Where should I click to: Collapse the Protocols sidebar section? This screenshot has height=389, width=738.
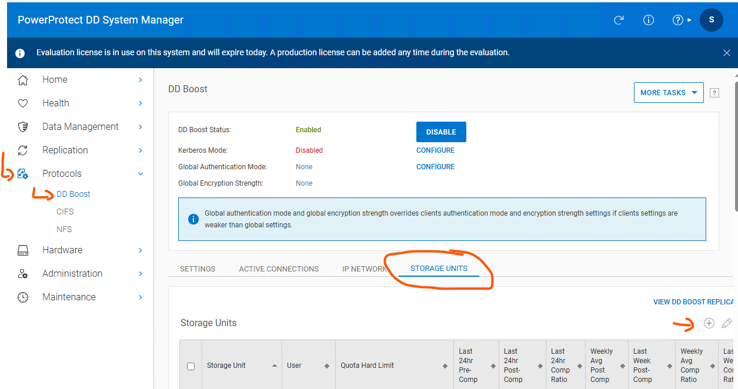click(141, 174)
